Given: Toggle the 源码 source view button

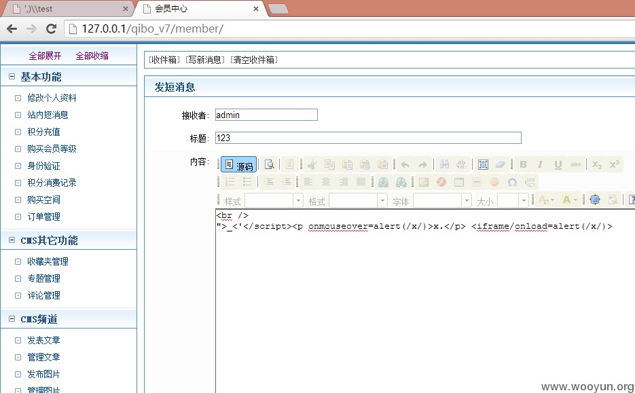Looking at the screenshot, I should (x=238, y=164).
